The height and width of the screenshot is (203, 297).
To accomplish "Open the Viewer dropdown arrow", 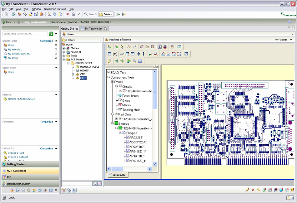I will click(x=291, y=40).
